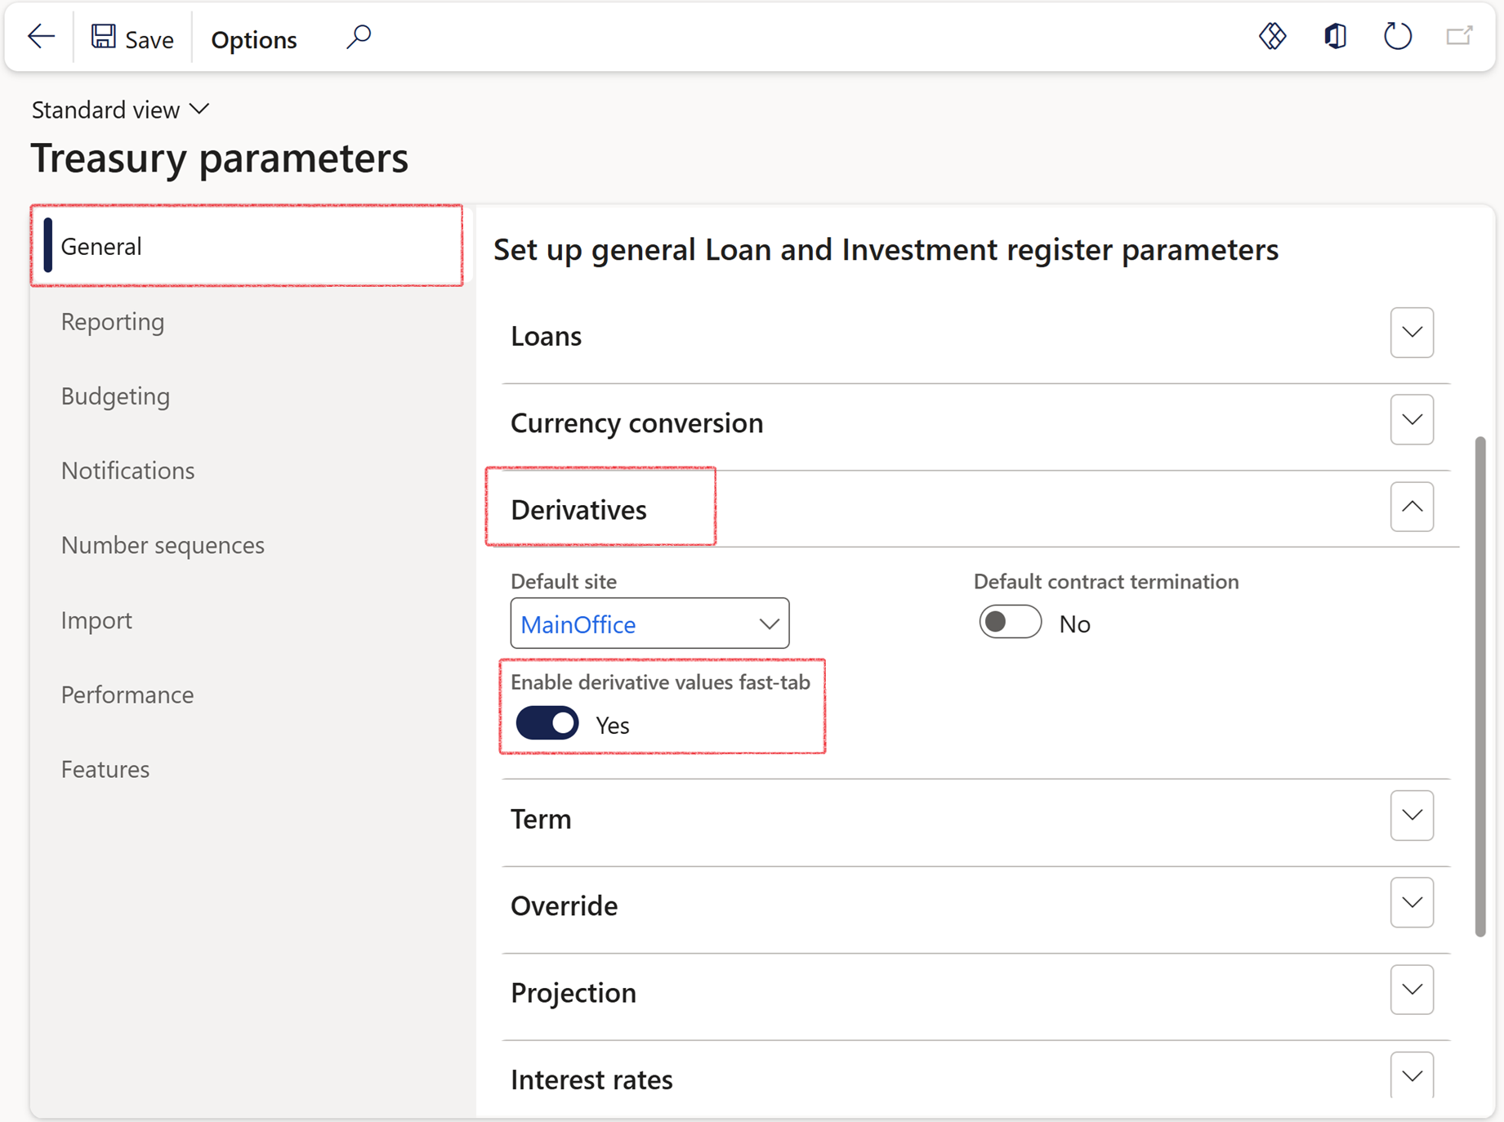The width and height of the screenshot is (1504, 1122).
Task: Open the Default site dropdown
Action: [768, 624]
